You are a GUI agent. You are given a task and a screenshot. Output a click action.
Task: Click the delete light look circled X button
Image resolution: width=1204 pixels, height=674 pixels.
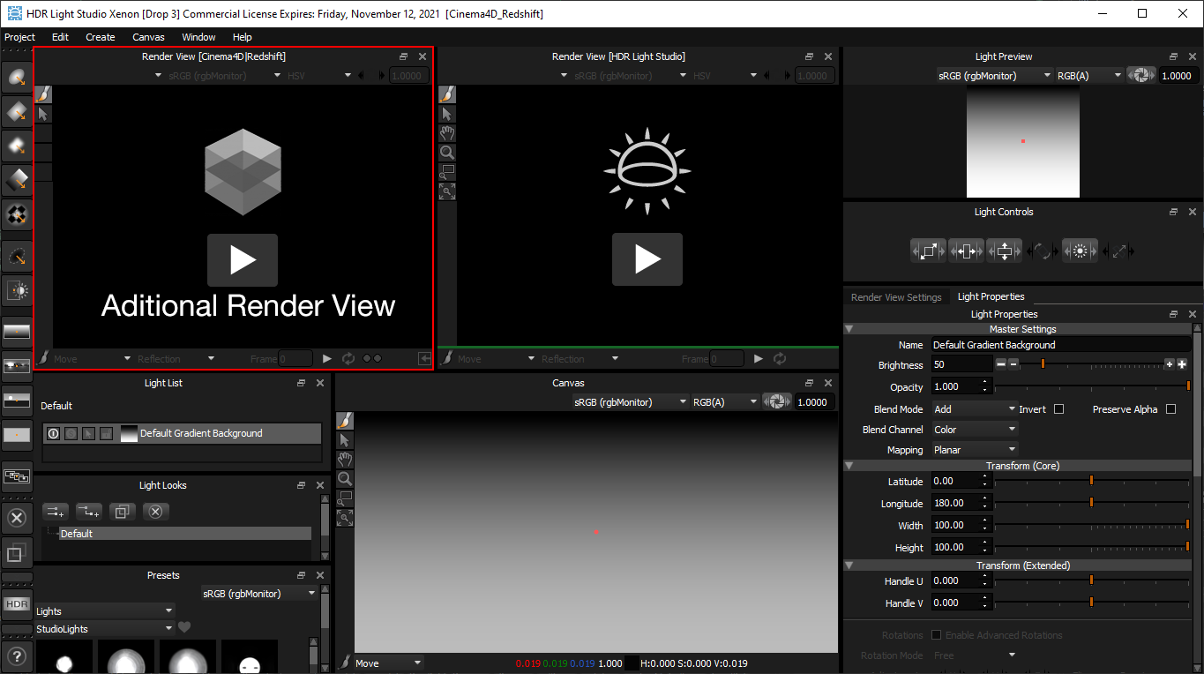tap(155, 512)
